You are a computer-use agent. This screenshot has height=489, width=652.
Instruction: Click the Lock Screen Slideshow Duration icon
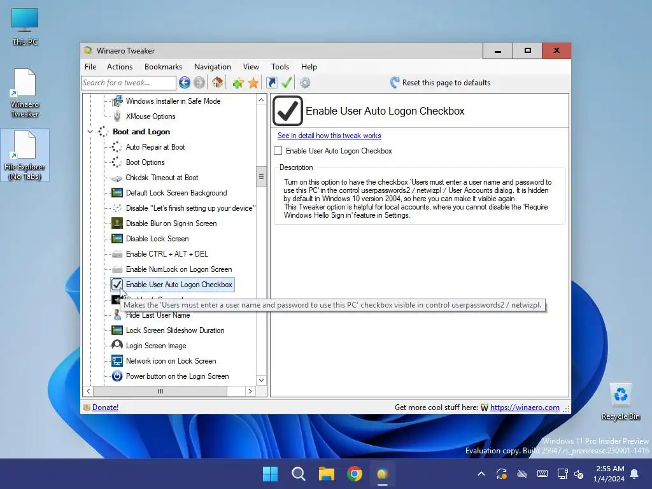(x=117, y=330)
